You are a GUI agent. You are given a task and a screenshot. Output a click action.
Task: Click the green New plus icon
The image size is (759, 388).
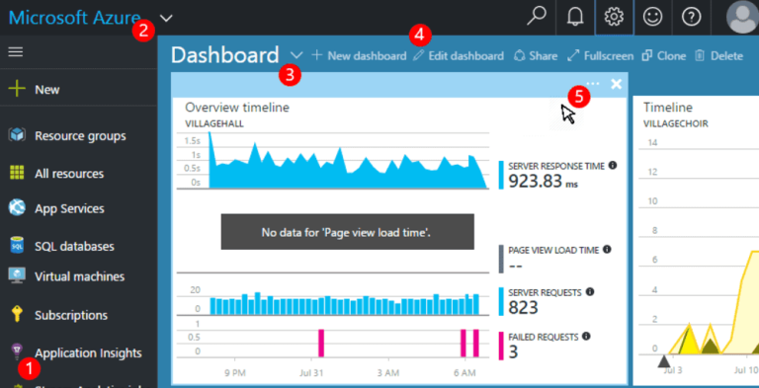[x=18, y=90]
